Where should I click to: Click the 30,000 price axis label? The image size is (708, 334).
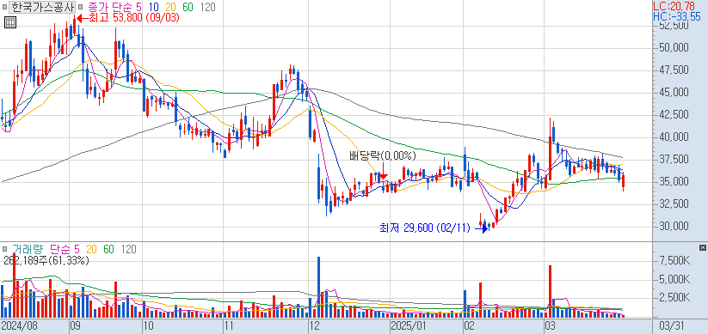[x=674, y=227]
